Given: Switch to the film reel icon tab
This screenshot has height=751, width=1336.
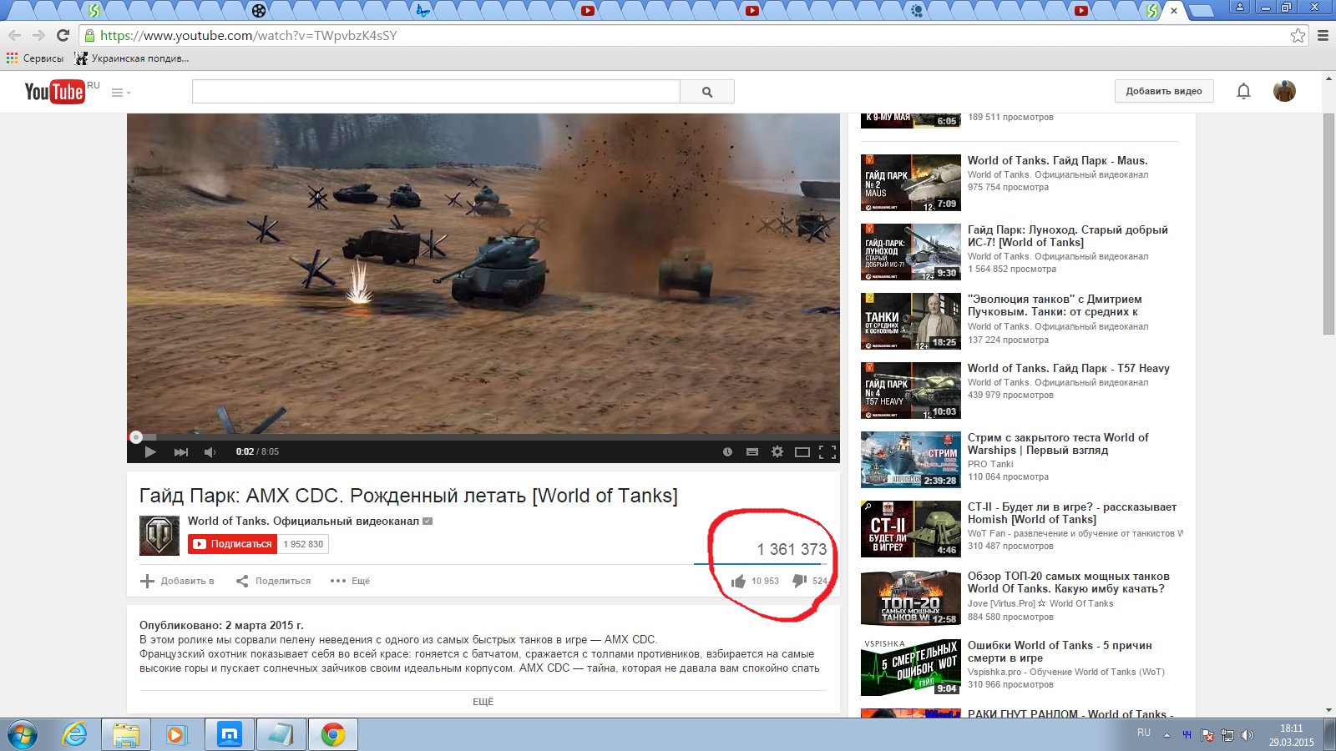Looking at the screenshot, I should (x=259, y=11).
